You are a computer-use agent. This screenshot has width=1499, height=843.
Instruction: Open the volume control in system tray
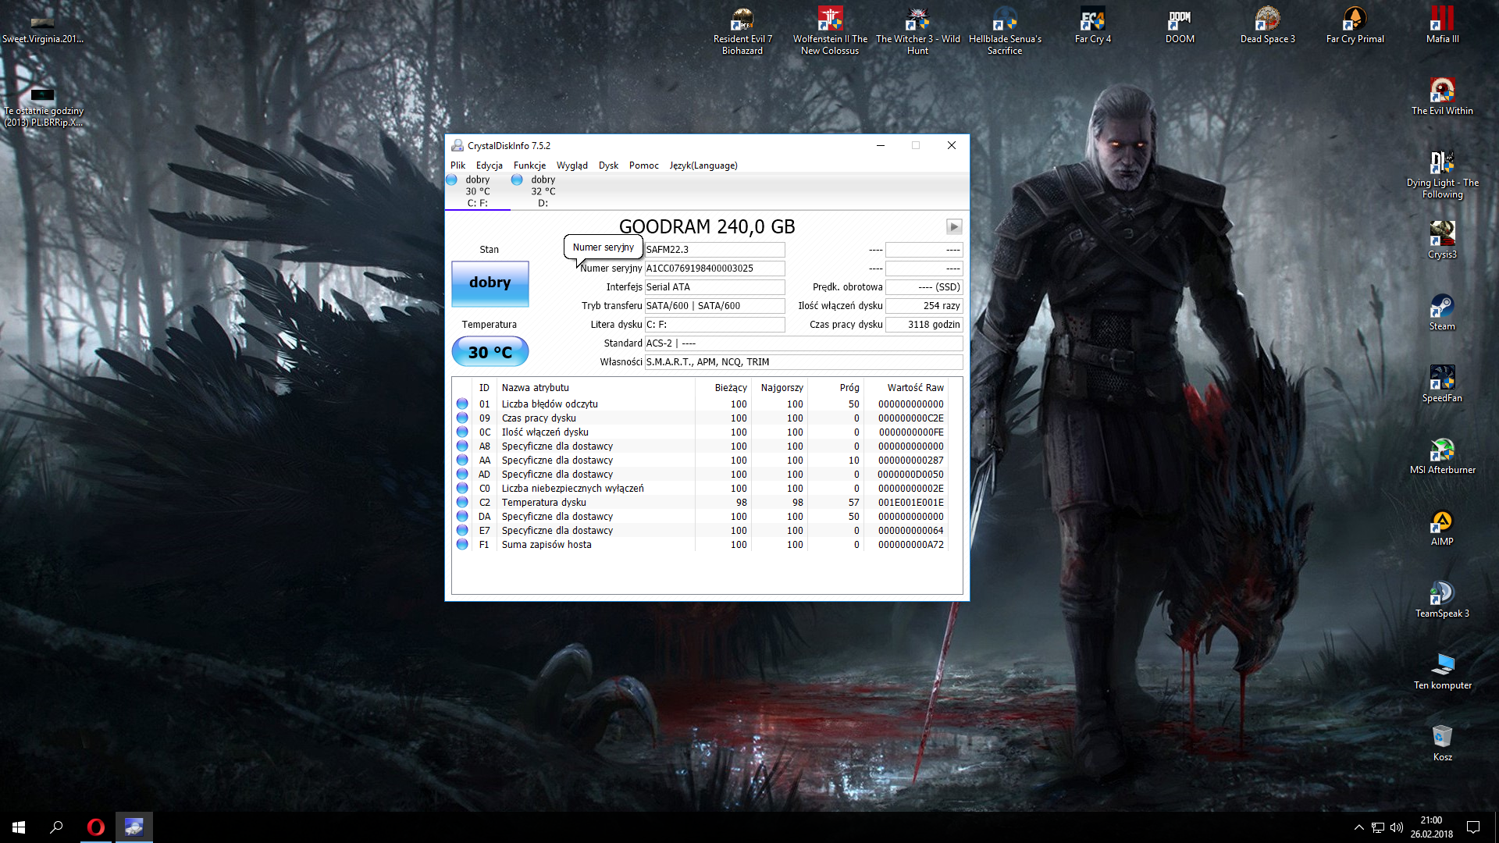pyautogui.click(x=1397, y=827)
